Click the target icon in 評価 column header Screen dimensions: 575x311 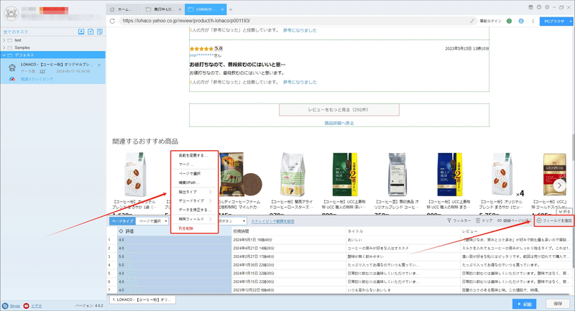pyautogui.click(x=121, y=231)
